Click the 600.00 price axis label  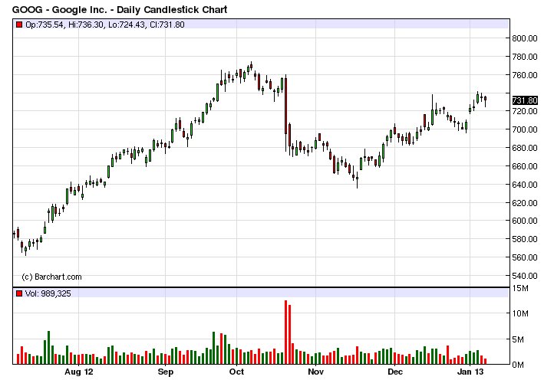pos(525,221)
